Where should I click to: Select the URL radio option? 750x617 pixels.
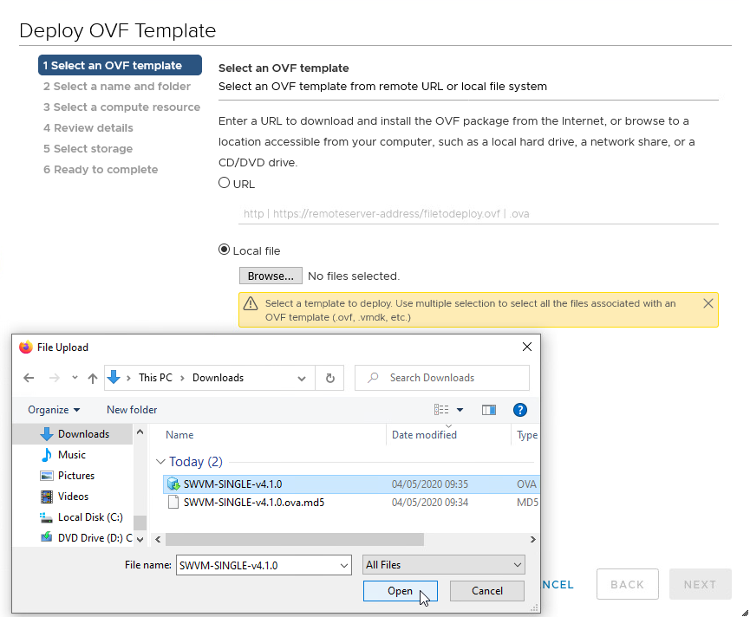pyautogui.click(x=225, y=183)
